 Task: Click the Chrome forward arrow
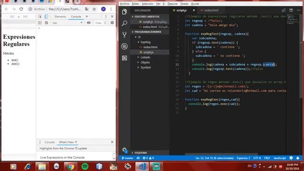14,9
